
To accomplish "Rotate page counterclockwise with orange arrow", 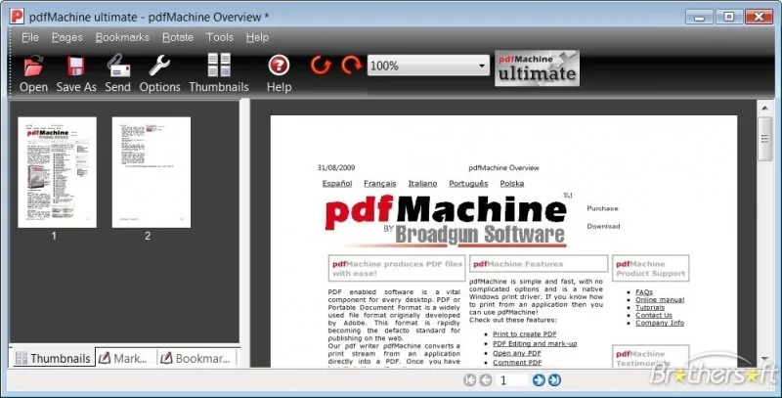I will (x=321, y=66).
